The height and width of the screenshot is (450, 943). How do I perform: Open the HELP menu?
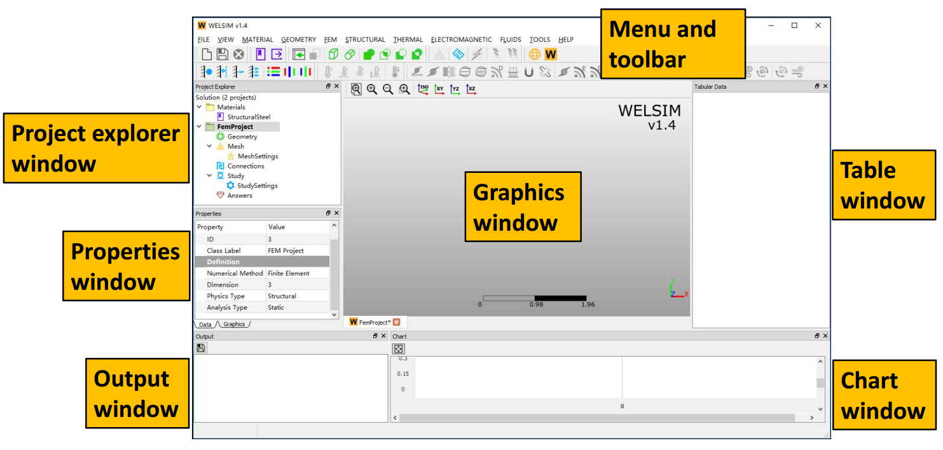[566, 39]
